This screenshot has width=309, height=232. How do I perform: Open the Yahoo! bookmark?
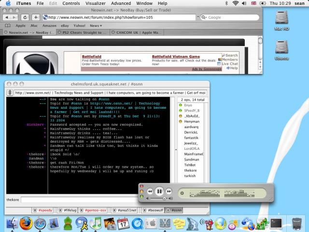pos(79,26)
